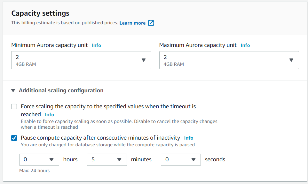This screenshot has width=308, height=184.
Task: Click Info next to Minimum Aurora capacity unit
Action: tap(96, 45)
